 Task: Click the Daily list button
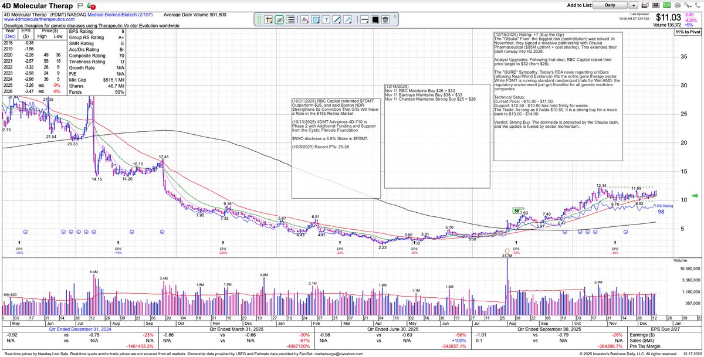click(610, 5)
